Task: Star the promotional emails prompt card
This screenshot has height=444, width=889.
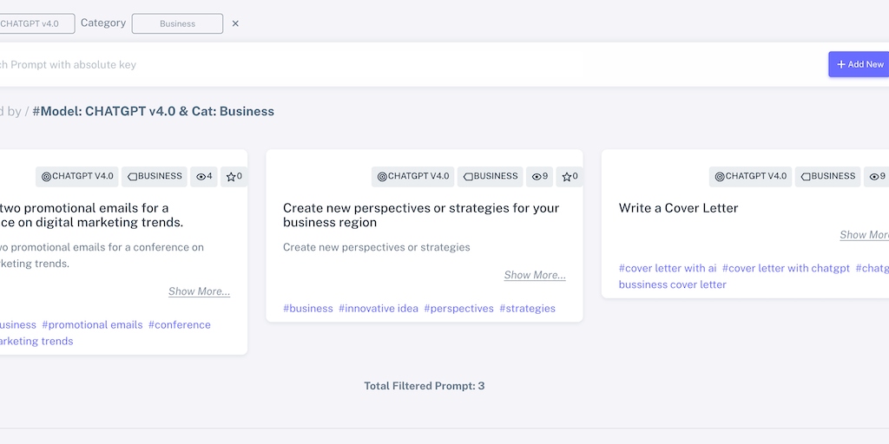Action: [234, 176]
